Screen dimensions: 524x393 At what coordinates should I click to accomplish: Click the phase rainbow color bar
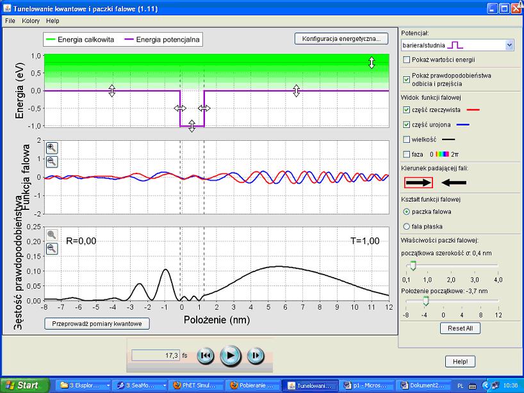(442, 154)
